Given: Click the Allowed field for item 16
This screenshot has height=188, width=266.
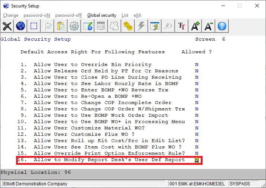Looking at the screenshot, I should coord(197,160).
